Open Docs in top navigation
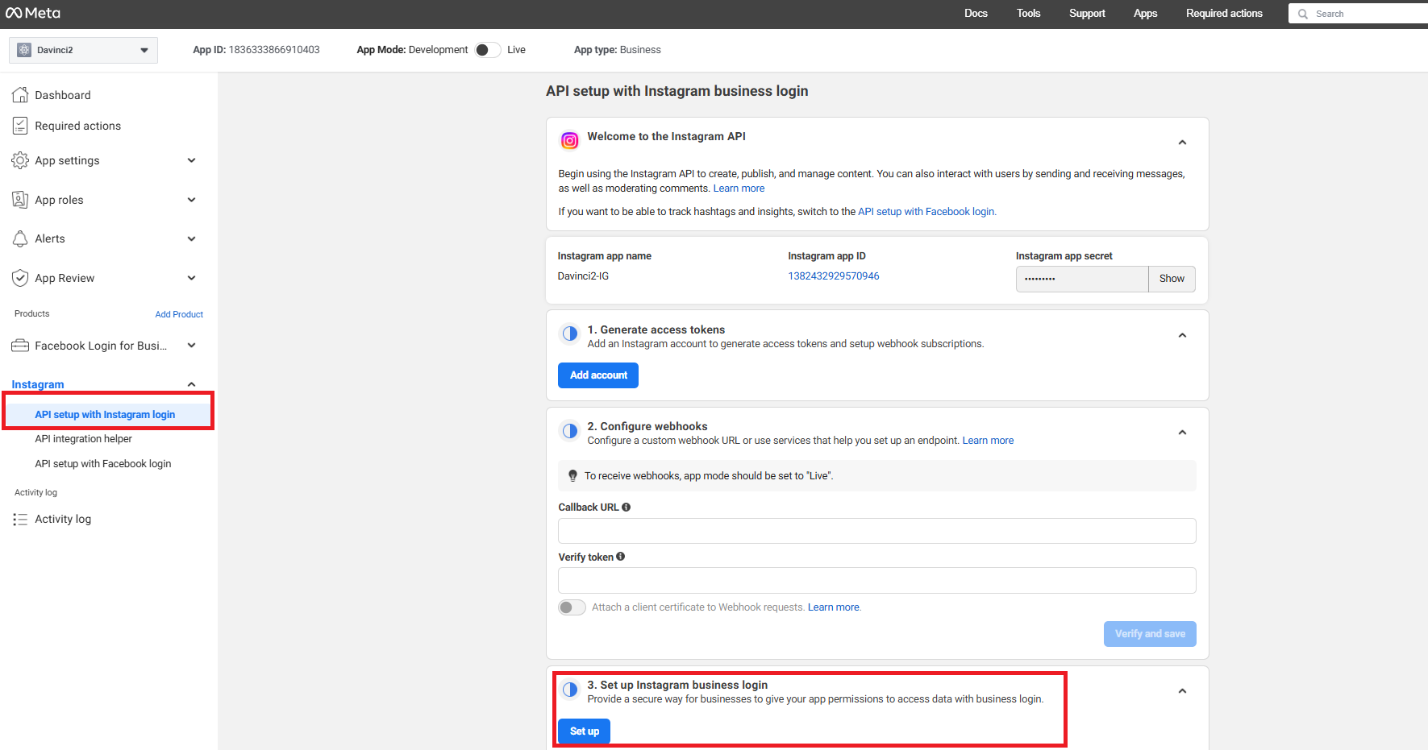This screenshot has height=750, width=1428. tap(976, 14)
